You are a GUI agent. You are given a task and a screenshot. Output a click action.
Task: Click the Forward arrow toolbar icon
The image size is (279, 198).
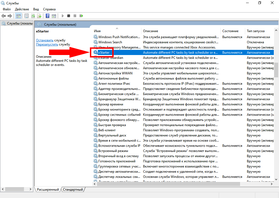(10, 16)
